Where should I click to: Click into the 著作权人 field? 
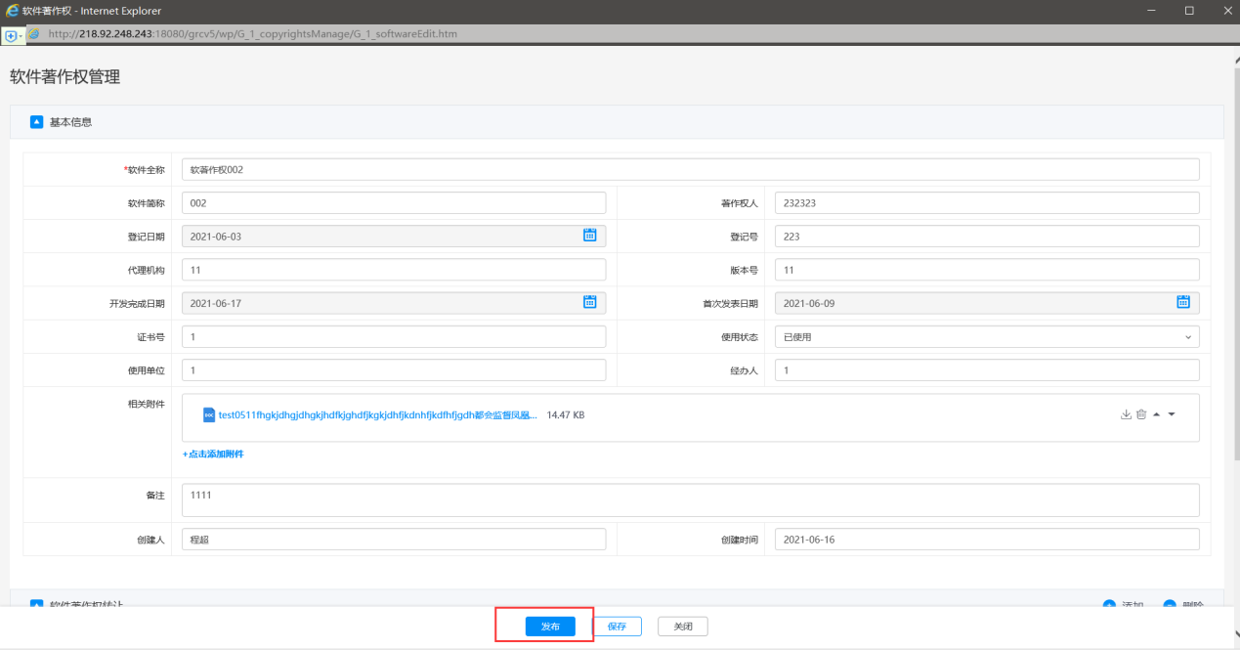(x=986, y=203)
